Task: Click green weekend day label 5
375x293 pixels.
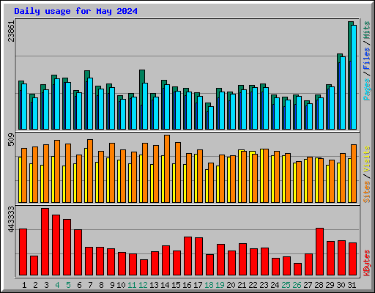Action: tap(68, 285)
